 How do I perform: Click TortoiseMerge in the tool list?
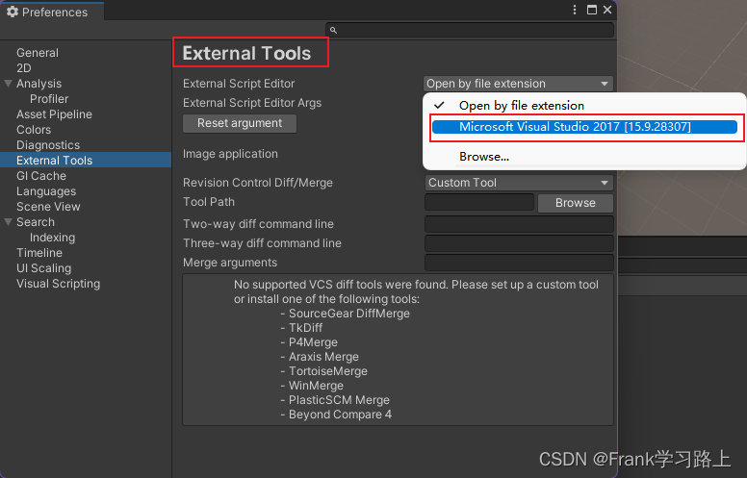[x=327, y=371]
